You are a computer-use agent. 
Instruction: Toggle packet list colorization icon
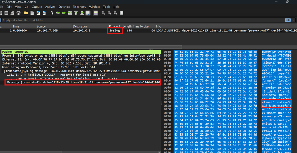click(96, 13)
